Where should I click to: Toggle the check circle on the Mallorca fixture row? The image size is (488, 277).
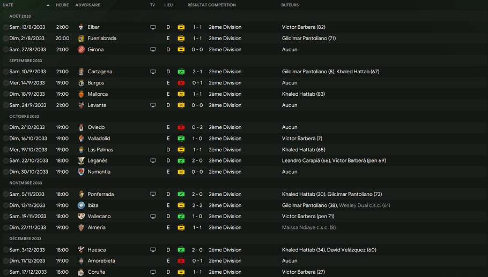pos(5,94)
